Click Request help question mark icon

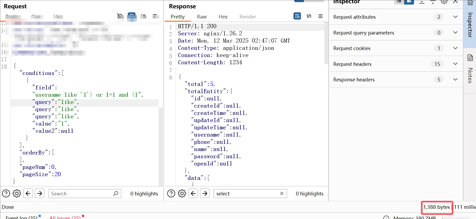click(x=6, y=193)
